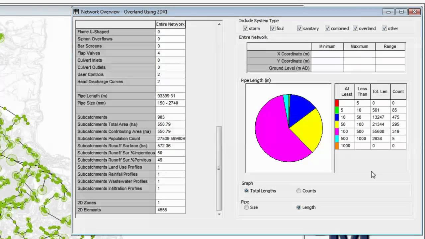The image size is (425, 239).
Task: Click the Siphon Overflows row
Action: [x=130, y=39]
